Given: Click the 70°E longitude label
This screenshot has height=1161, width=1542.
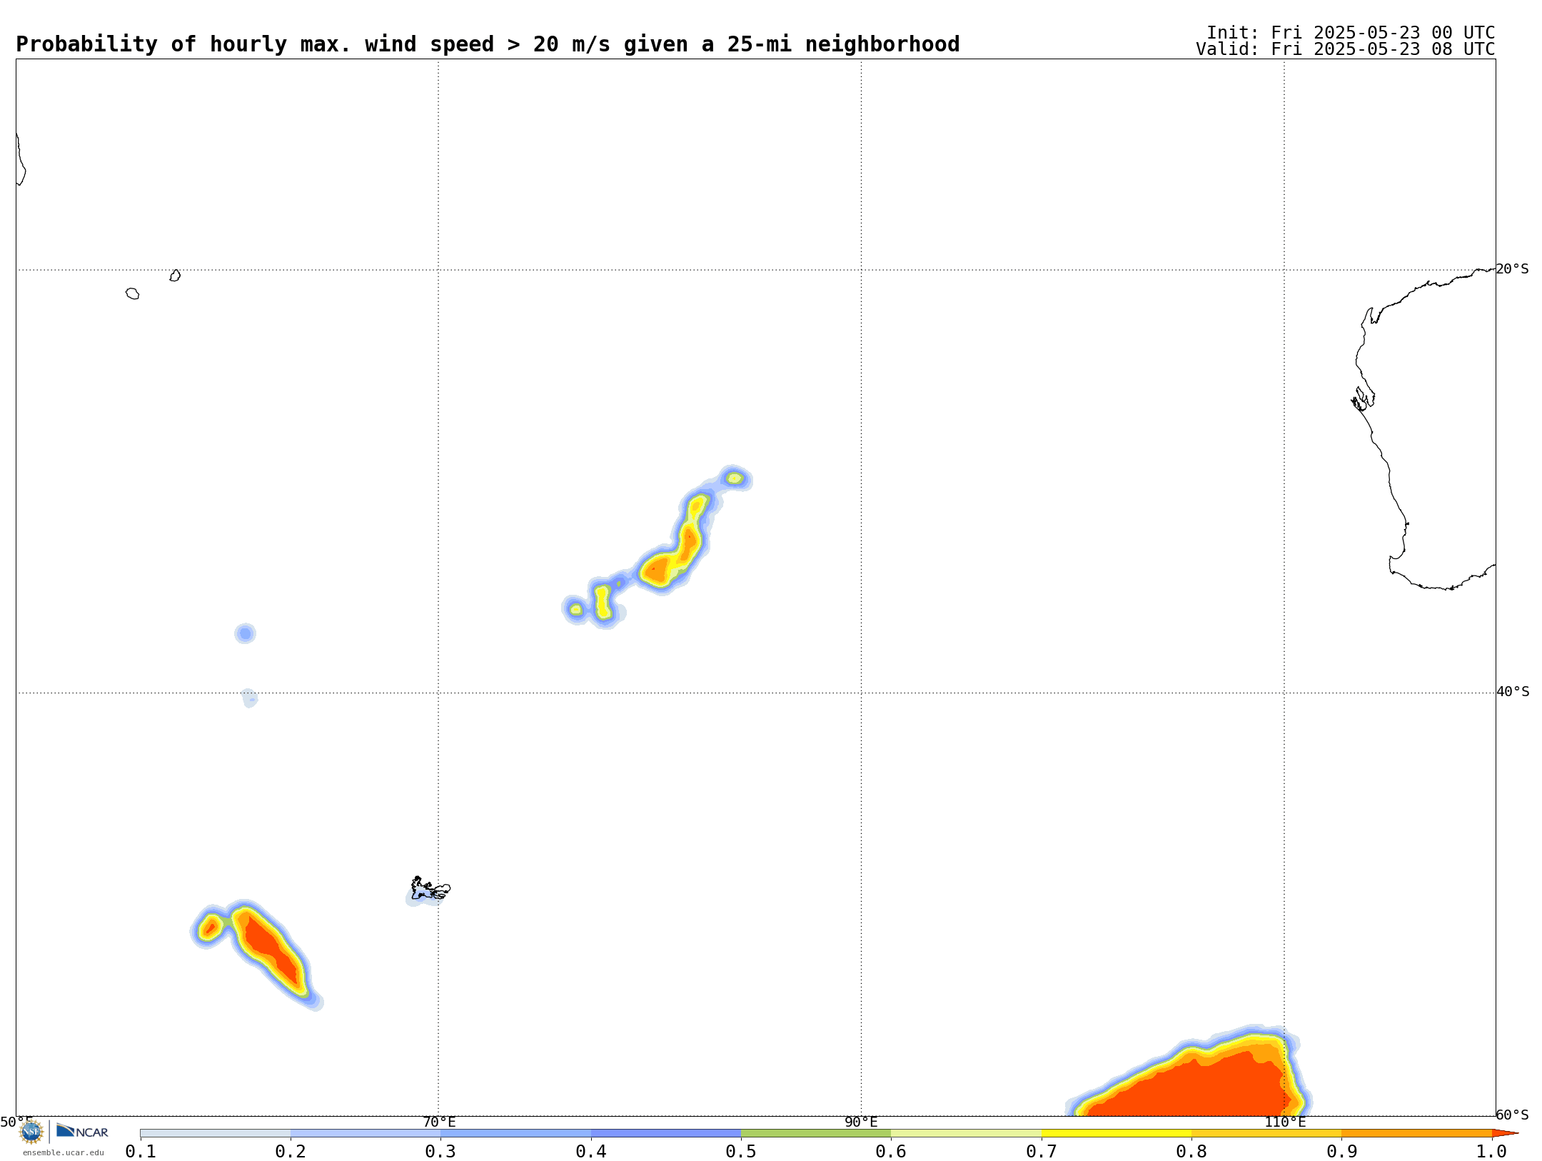Looking at the screenshot, I should (439, 1122).
